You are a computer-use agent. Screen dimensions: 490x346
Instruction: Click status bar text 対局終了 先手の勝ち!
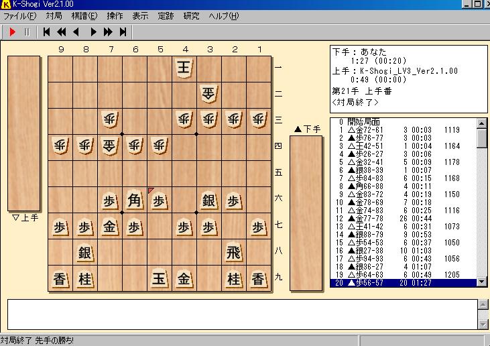[x=37, y=341]
